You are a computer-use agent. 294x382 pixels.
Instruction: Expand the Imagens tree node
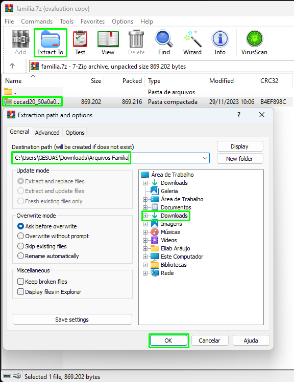coord(145,224)
